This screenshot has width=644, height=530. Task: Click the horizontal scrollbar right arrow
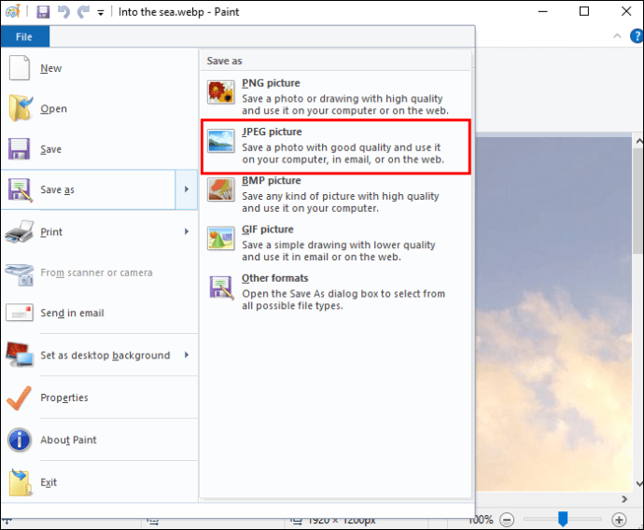pyautogui.click(x=624, y=499)
